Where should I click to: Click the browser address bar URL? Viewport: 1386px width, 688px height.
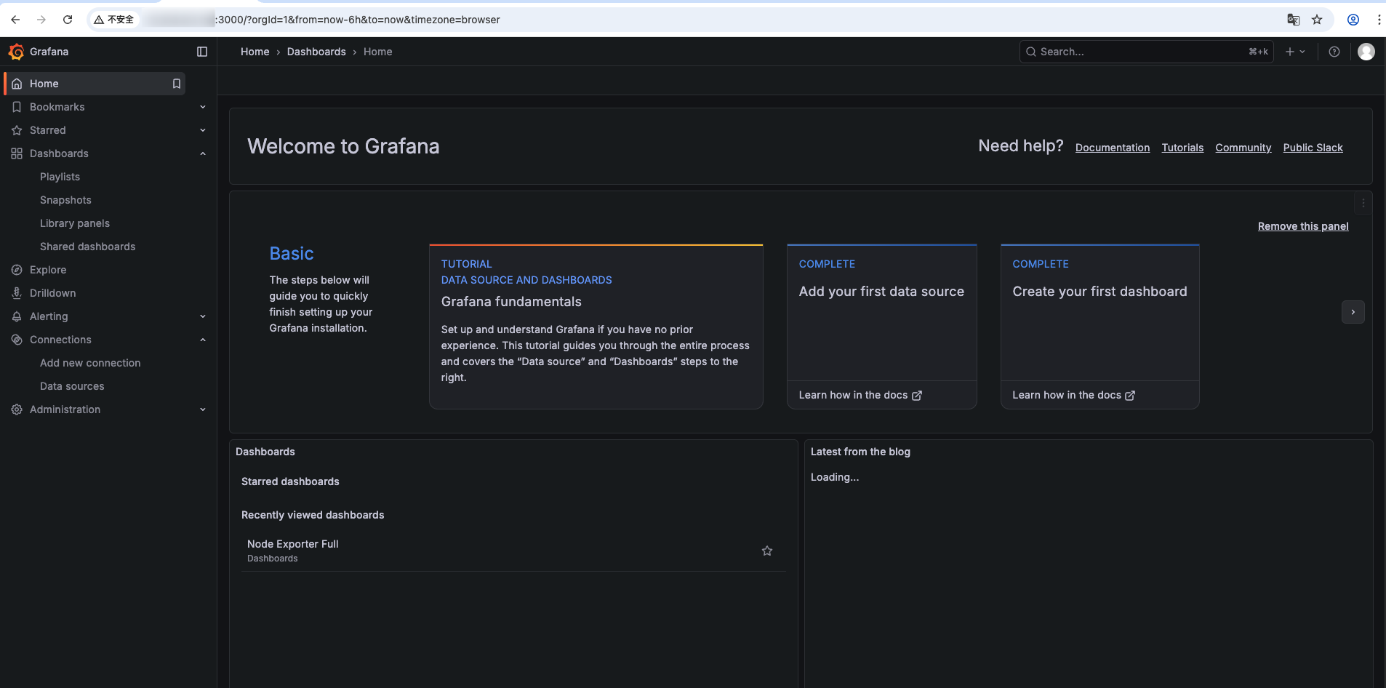point(356,20)
